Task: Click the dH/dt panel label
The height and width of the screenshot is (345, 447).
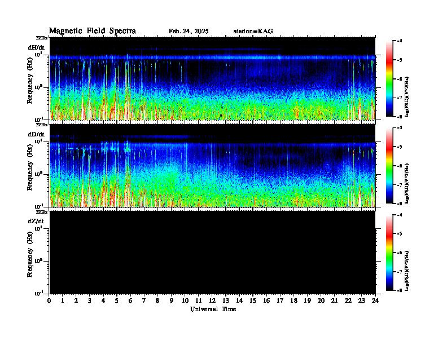Action: click(x=36, y=47)
